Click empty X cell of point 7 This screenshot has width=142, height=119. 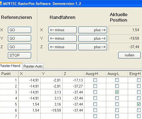pyautogui.click(x=29, y=116)
